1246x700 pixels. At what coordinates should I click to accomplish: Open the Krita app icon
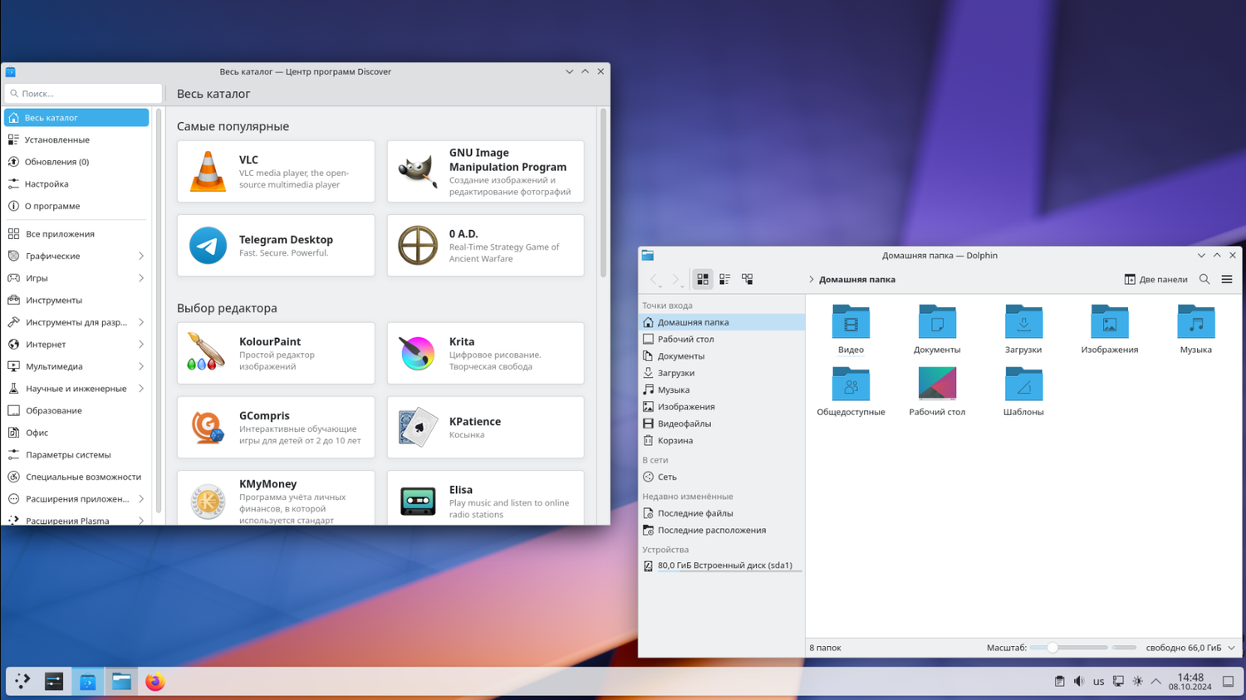click(418, 353)
